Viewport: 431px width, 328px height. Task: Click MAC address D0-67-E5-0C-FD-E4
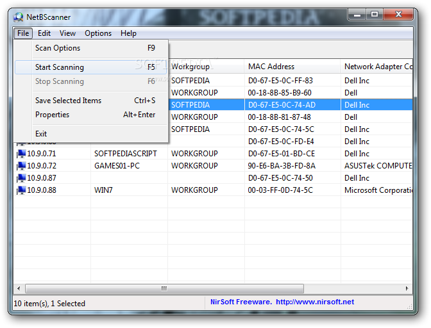[281, 142]
